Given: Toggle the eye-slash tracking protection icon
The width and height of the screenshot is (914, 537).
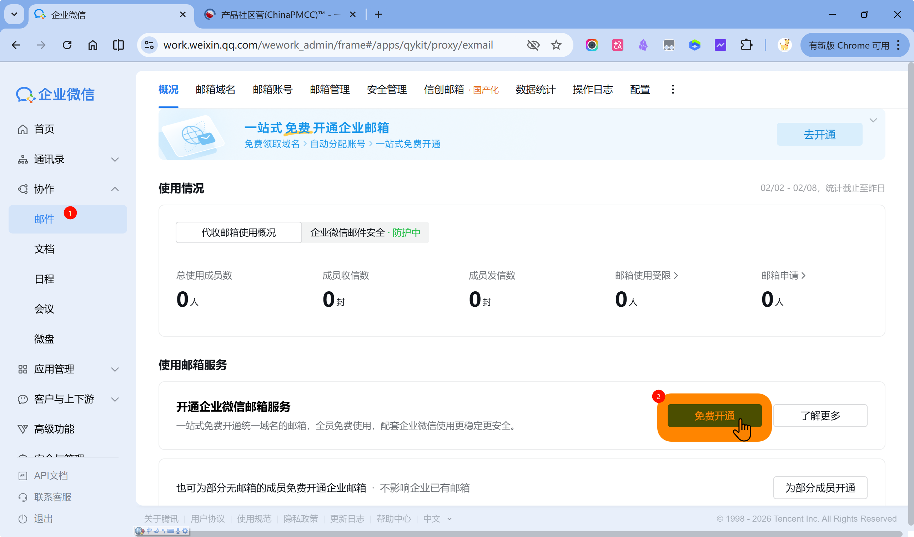Looking at the screenshot, I should point(533,45).
